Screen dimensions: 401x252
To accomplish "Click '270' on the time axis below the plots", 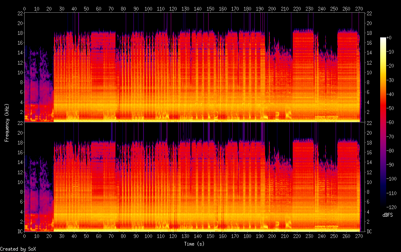I will click(359, 236).
